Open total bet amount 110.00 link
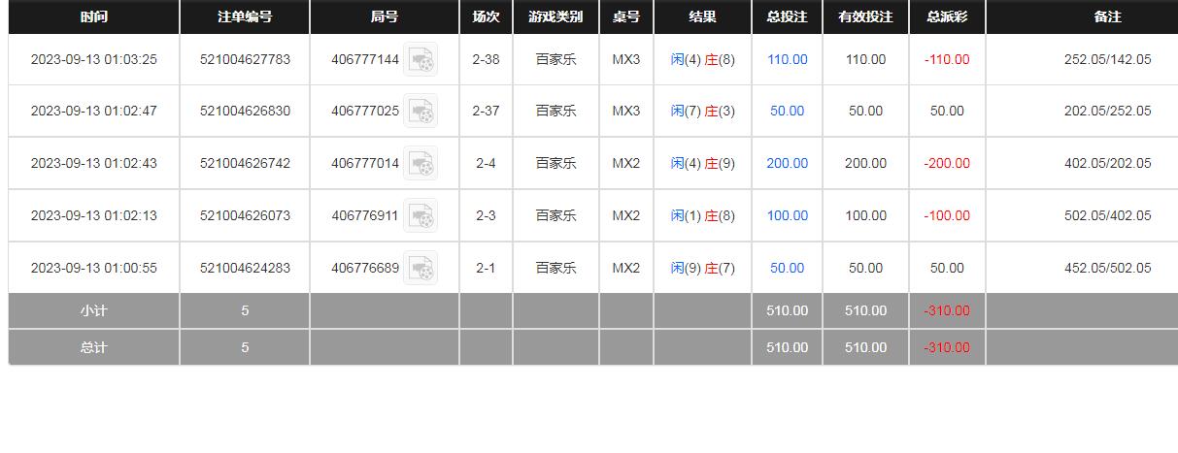1178x453 pixels. 787,60
